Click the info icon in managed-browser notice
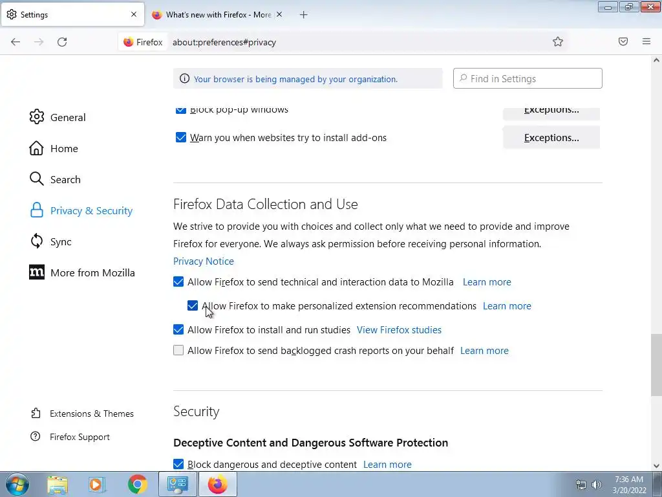The width and height of the screenshot is (662, 497). click(184, 78)
